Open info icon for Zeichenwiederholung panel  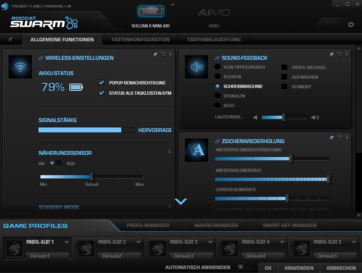point(347,137)
